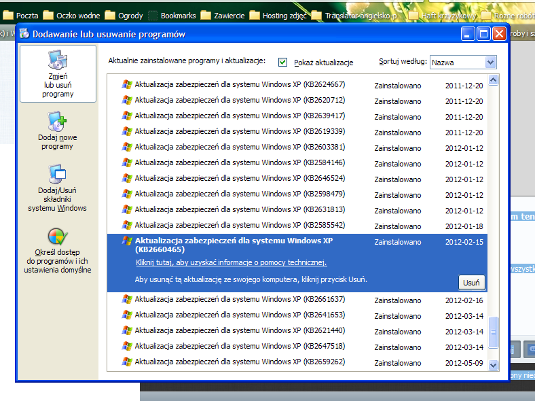The height and width of the screenshot is (401, 535).
Task: Click the Windows icon beside update KB2621440
Action: click(x=127, y=330)
